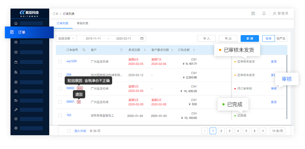Click the 驳回 tag beside order 00002
This screenshot has width=305, height=149.
click(80, 88)
